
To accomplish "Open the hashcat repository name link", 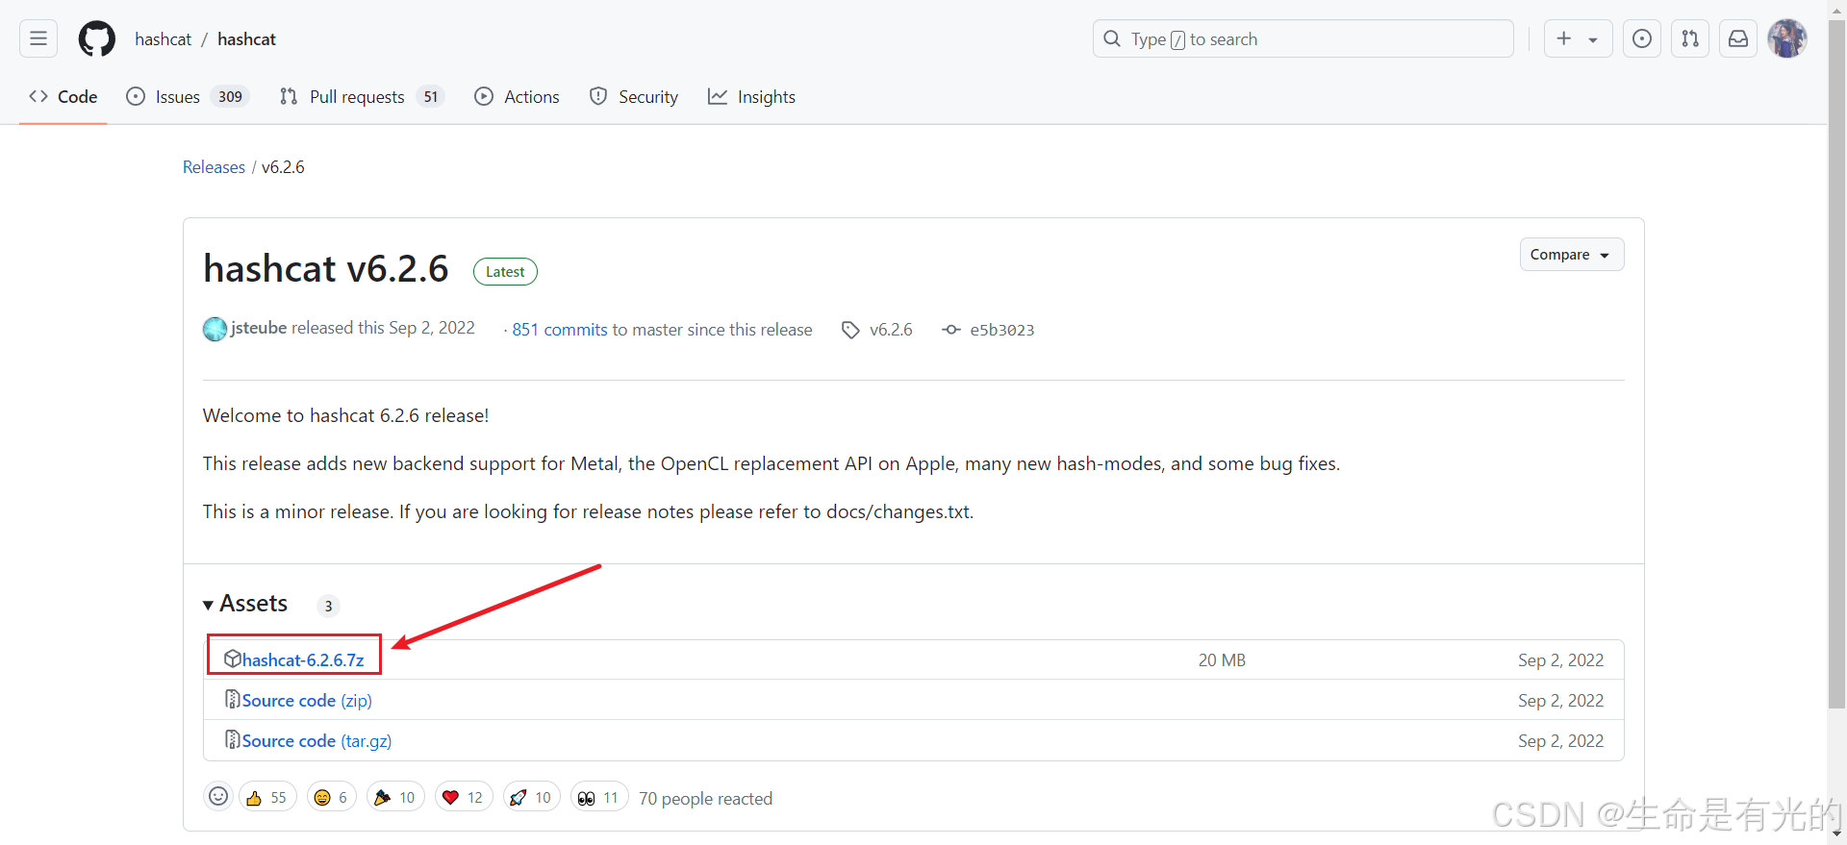I will click(246, 39).
